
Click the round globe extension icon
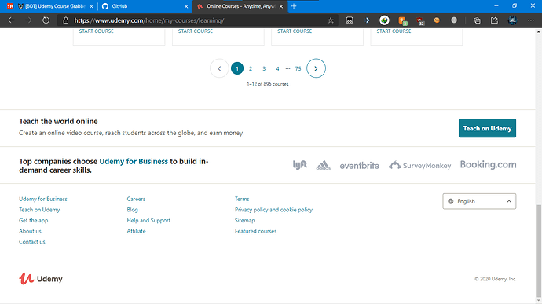[x=384, y=20]
